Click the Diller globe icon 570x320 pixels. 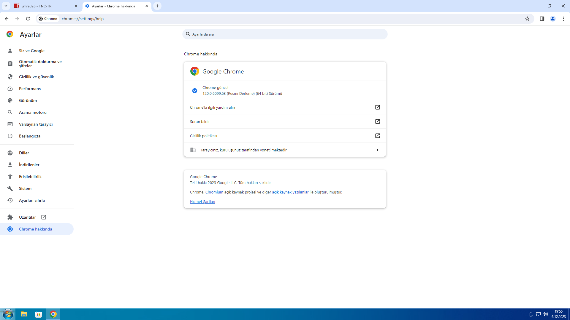click(10, 153)
